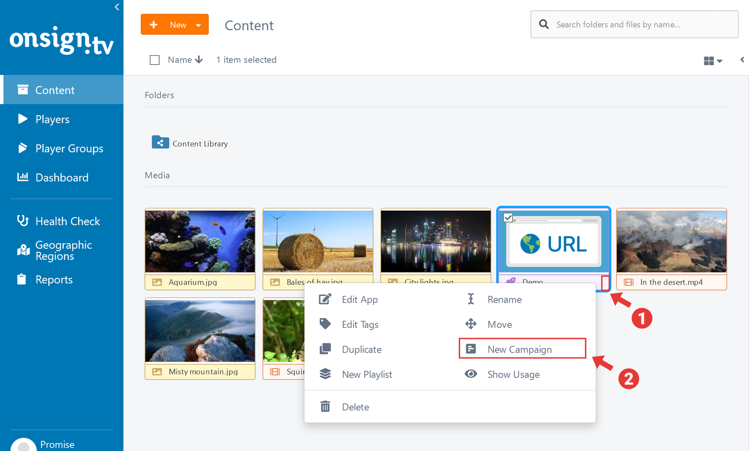Click the Dashboard chart icon in sidebar
This screenshot has width=749, height=451.
pos(22,177)
